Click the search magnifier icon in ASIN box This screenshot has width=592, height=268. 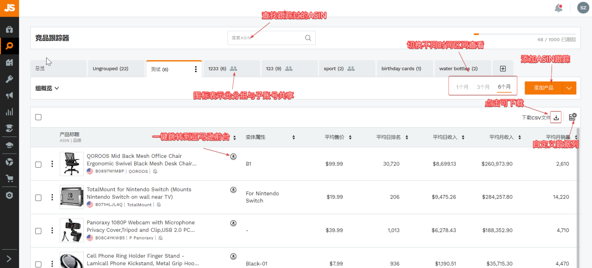[x=308, y=38]
